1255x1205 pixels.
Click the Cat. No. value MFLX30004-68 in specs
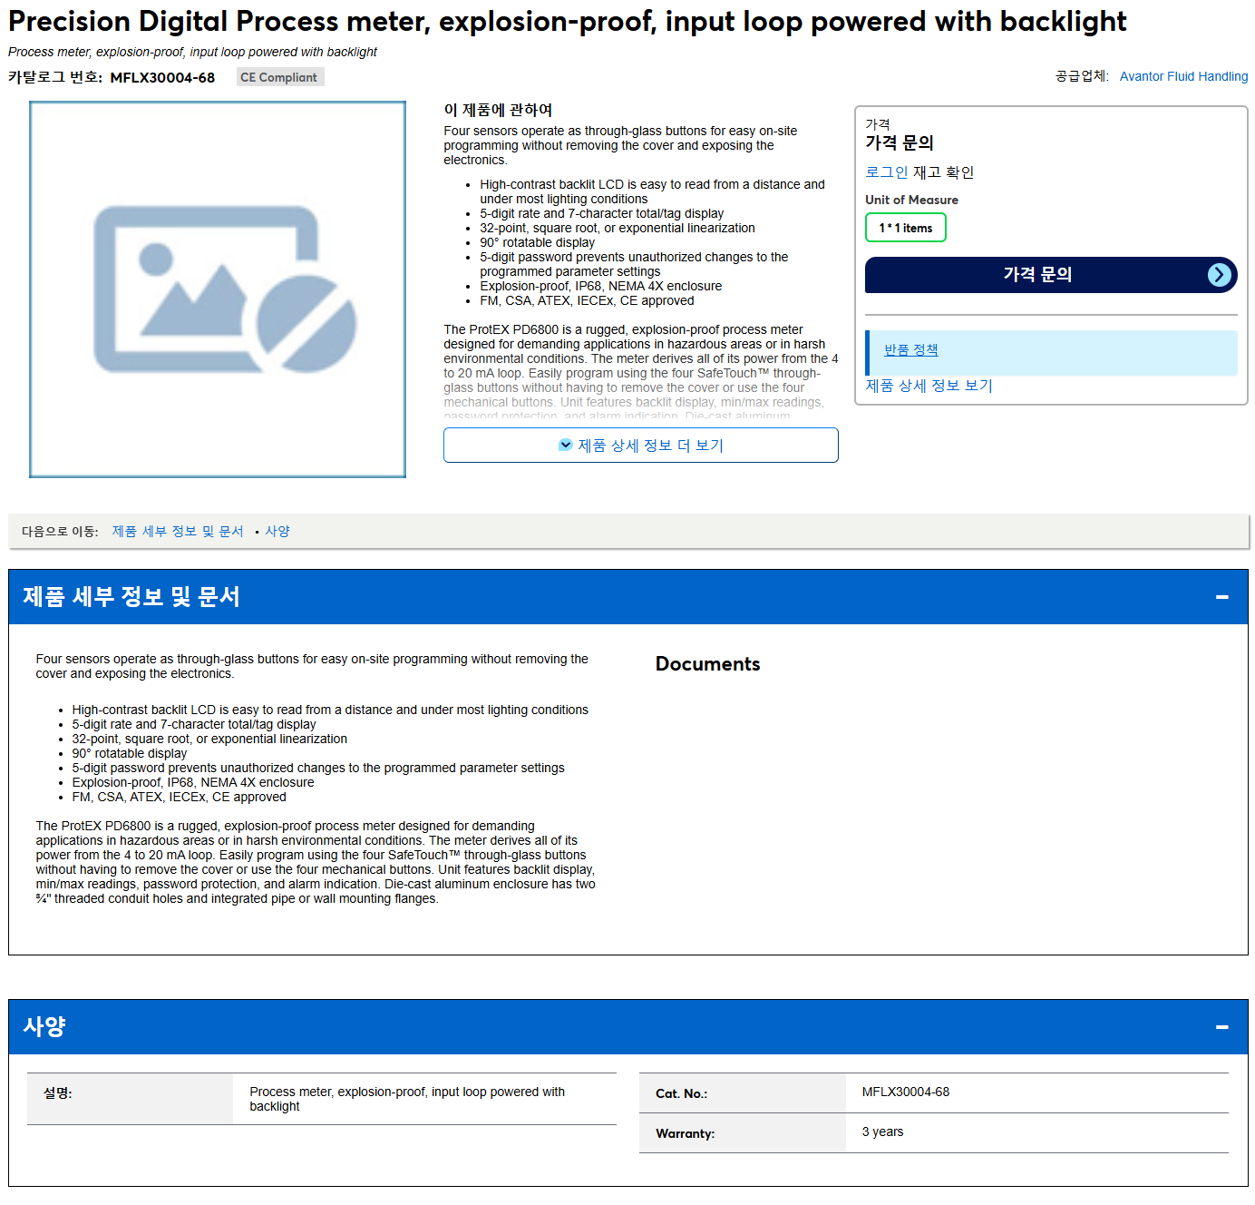(906, 1092)
